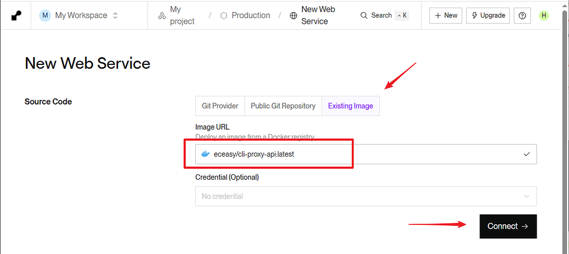This screenshot has height=254, width=569.
Task: Click the Connect button
Action: point(508,227)
